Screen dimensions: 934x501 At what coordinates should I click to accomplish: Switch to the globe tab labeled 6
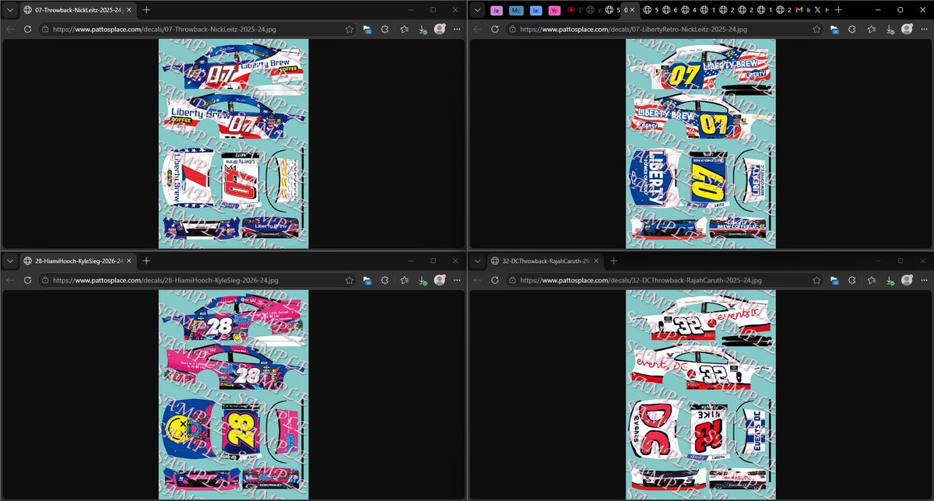[x=670, y=10]
